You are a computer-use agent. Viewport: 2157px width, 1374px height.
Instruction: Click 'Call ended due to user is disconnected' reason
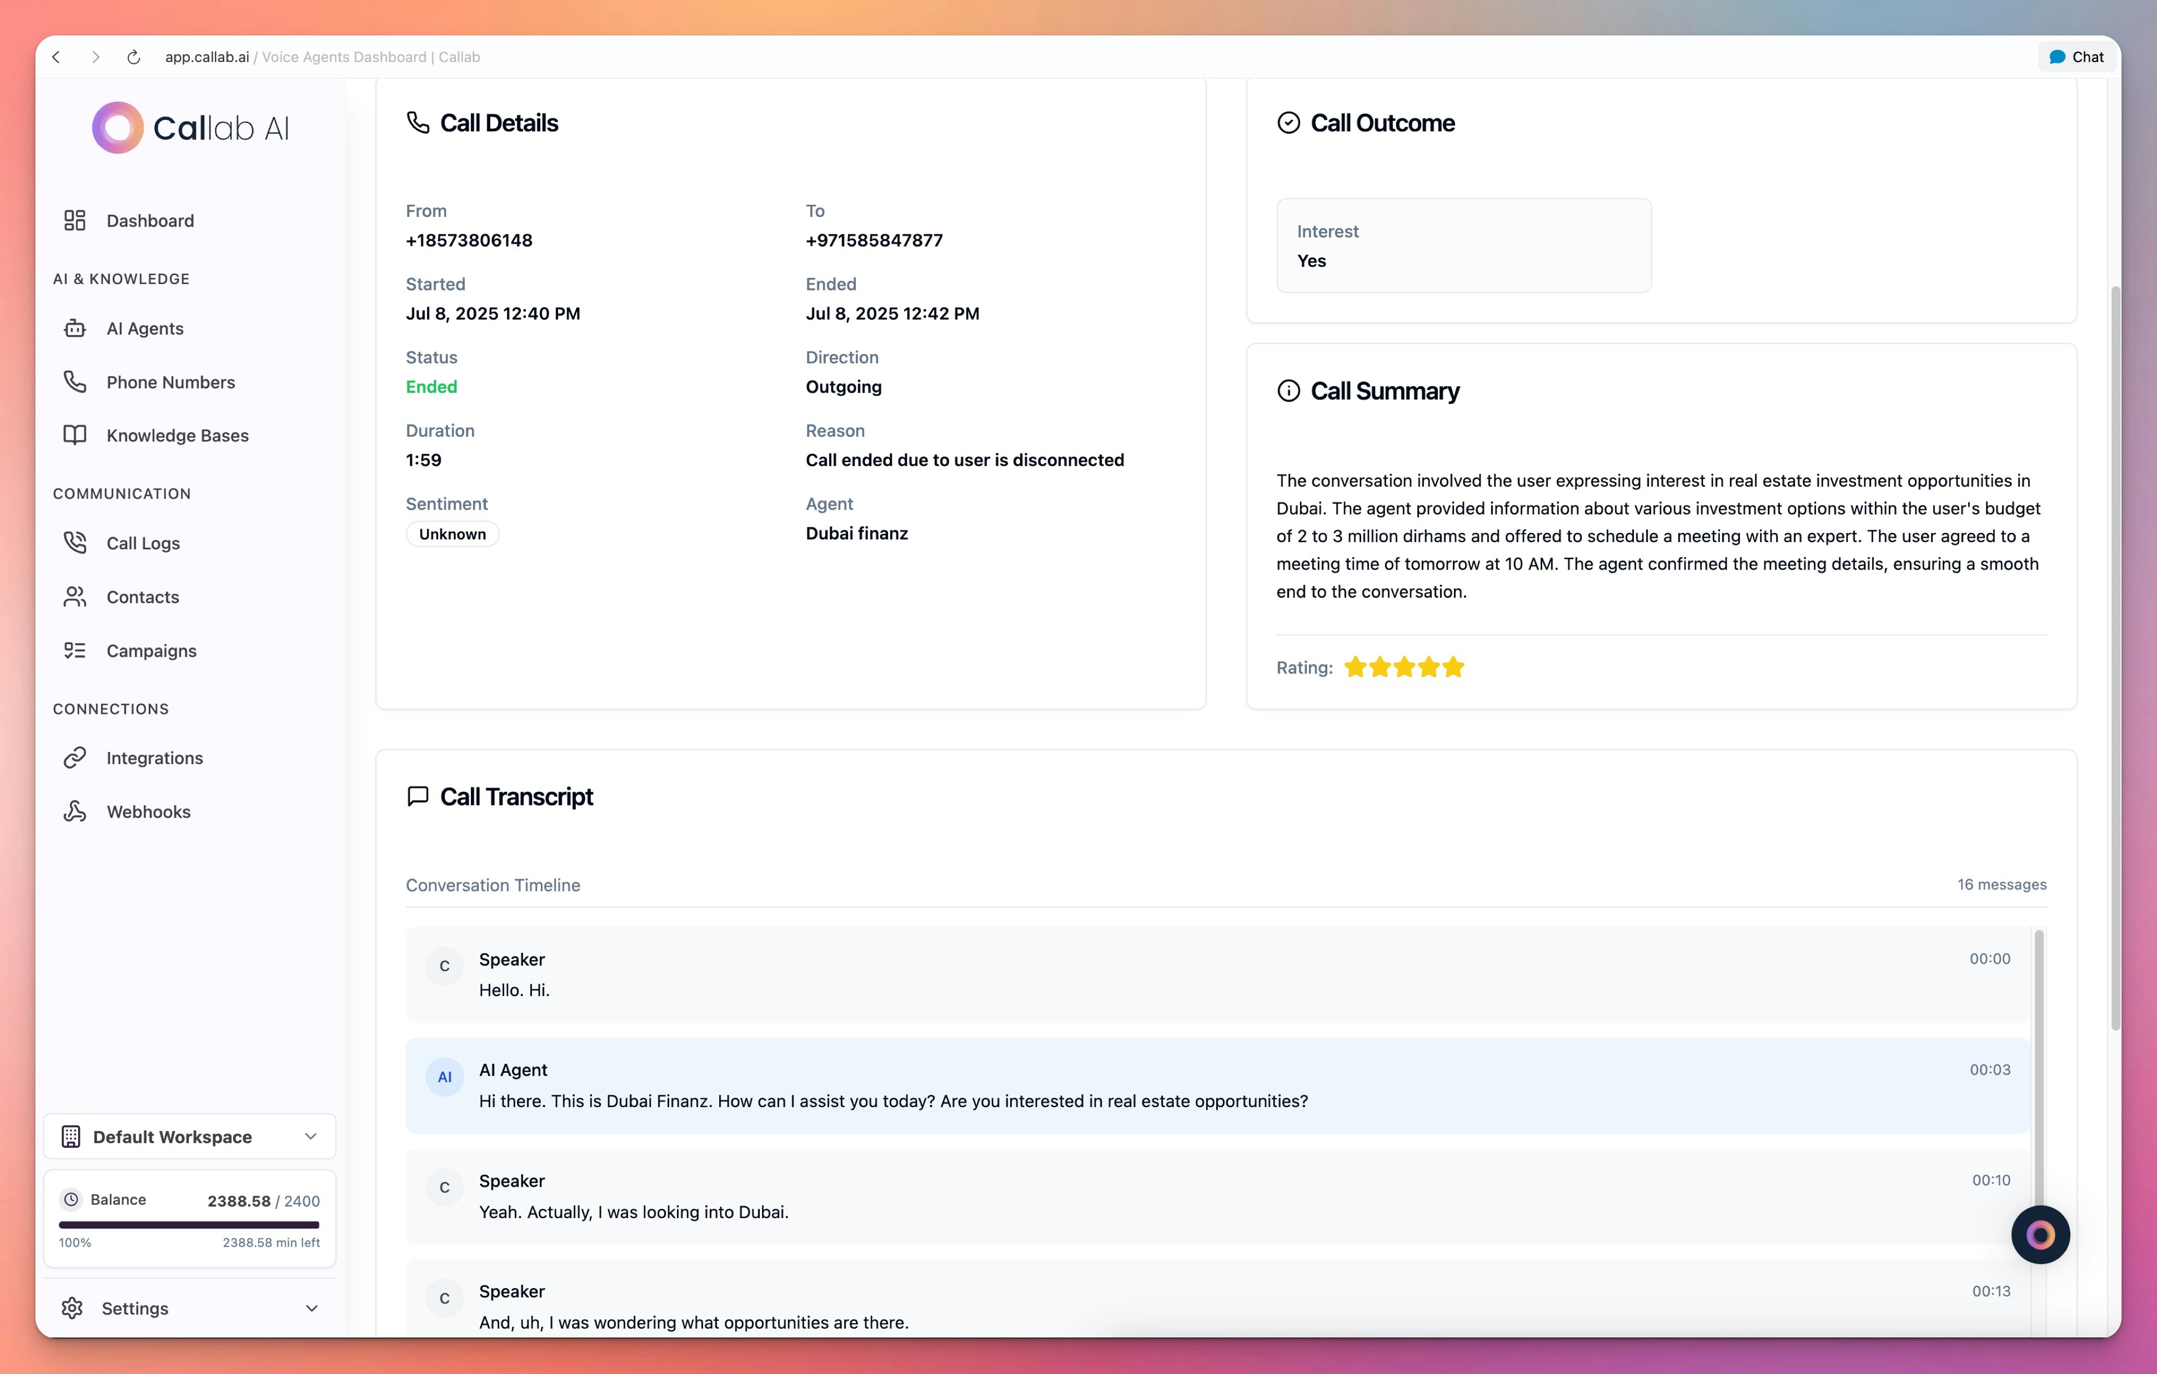[965, 460]
